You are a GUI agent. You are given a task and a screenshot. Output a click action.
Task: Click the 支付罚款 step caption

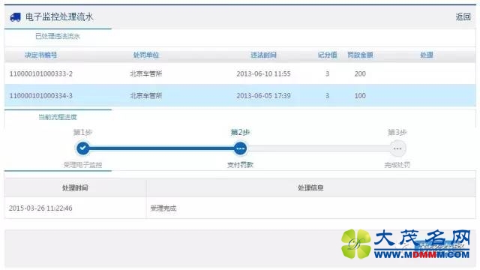(240, 165)
